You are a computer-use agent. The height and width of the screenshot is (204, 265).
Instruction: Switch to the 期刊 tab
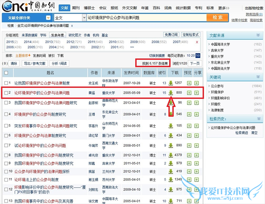[x=76, y=8]
